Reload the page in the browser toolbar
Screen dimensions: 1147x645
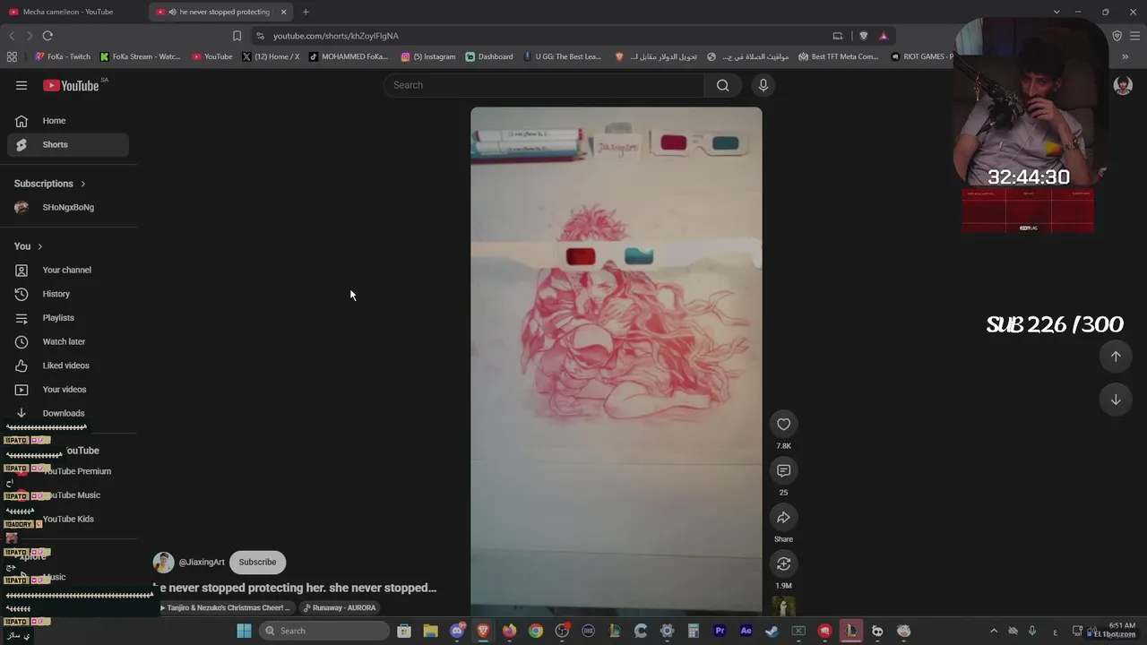47,36
